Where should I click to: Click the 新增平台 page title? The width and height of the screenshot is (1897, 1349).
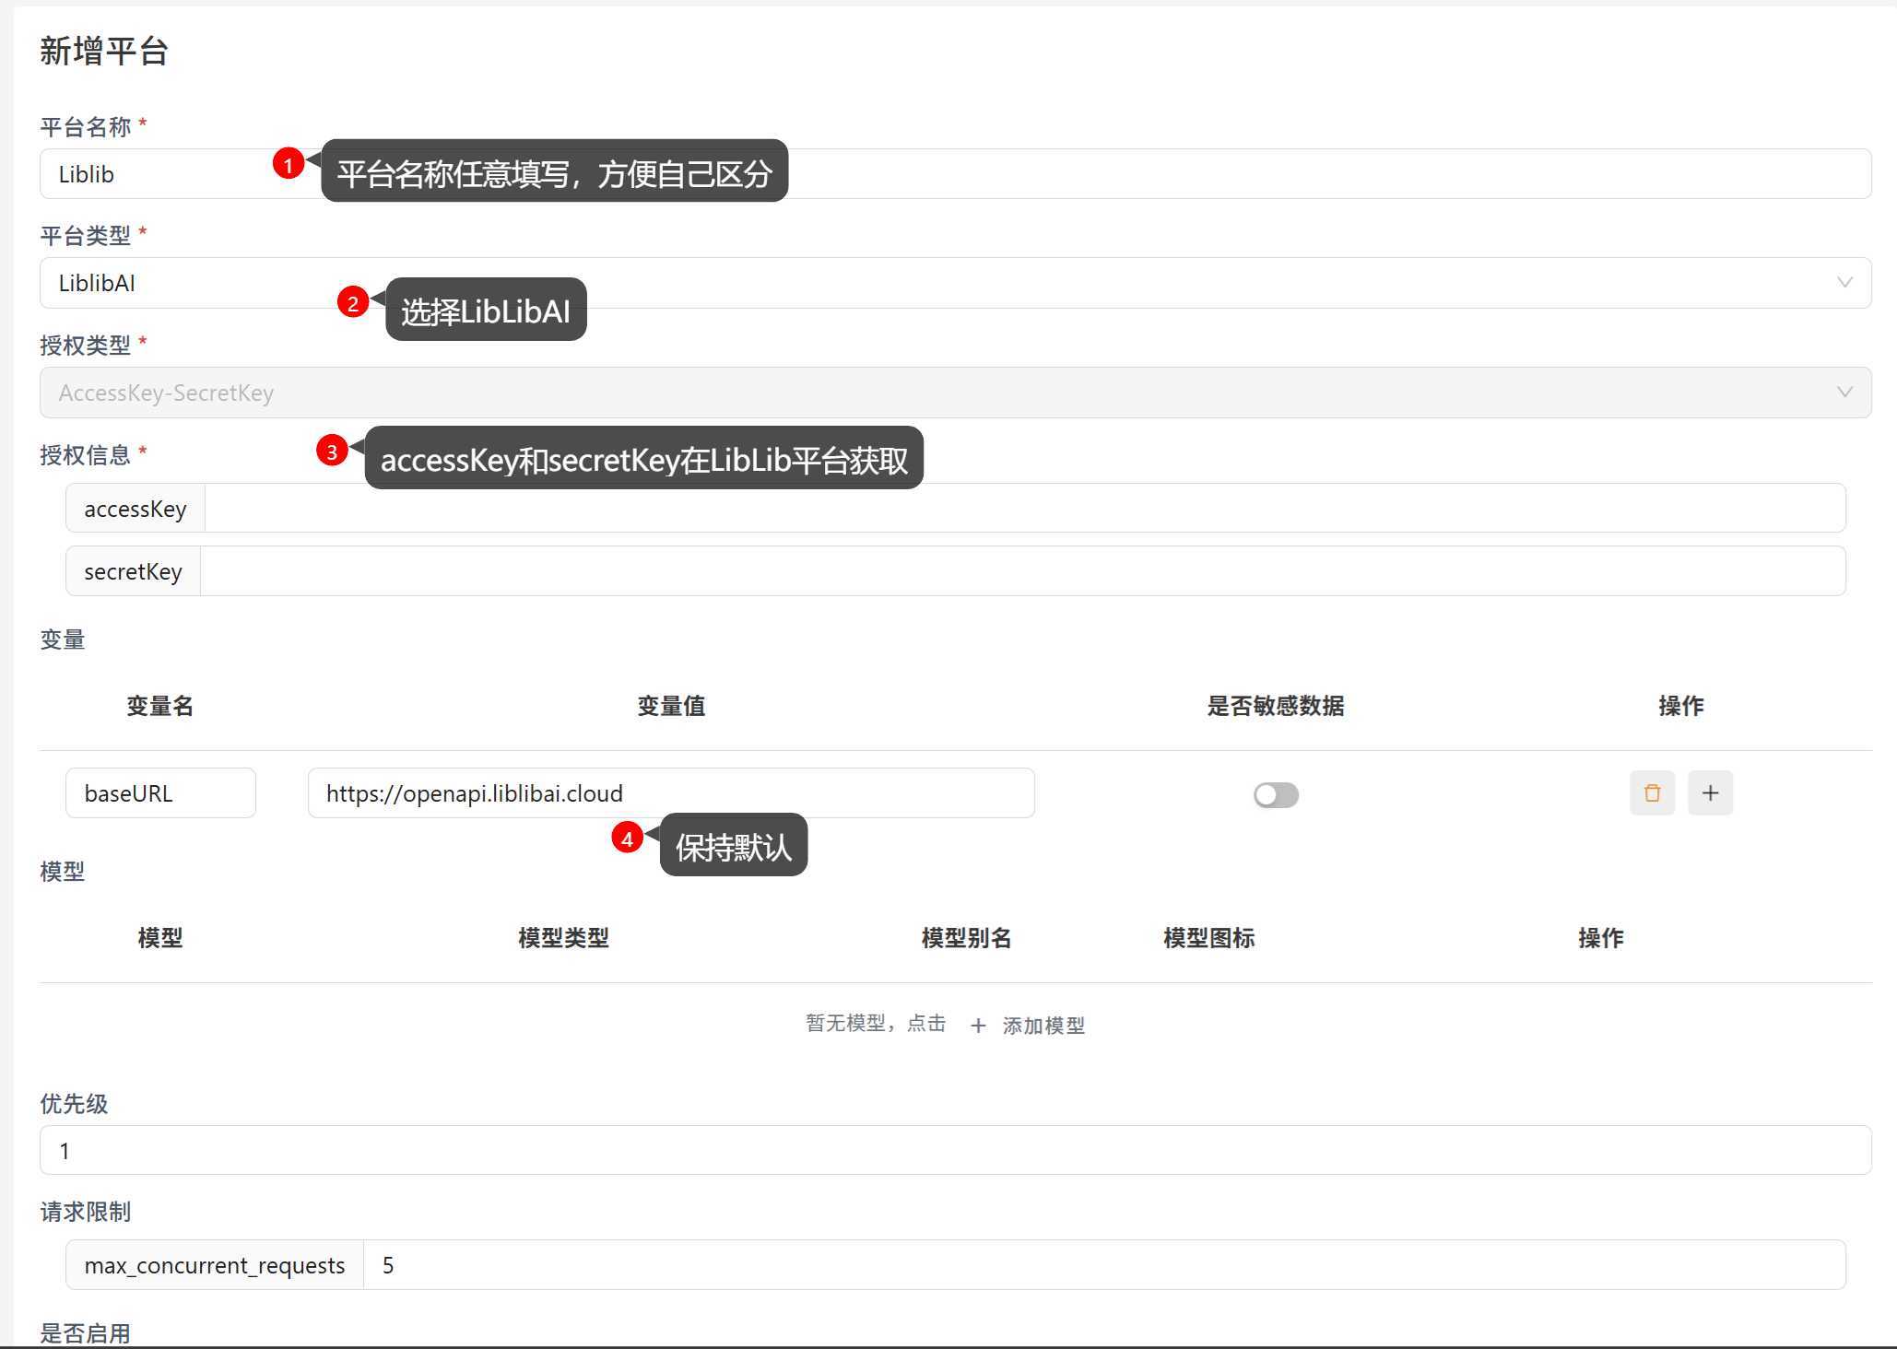tap(104, 51)
